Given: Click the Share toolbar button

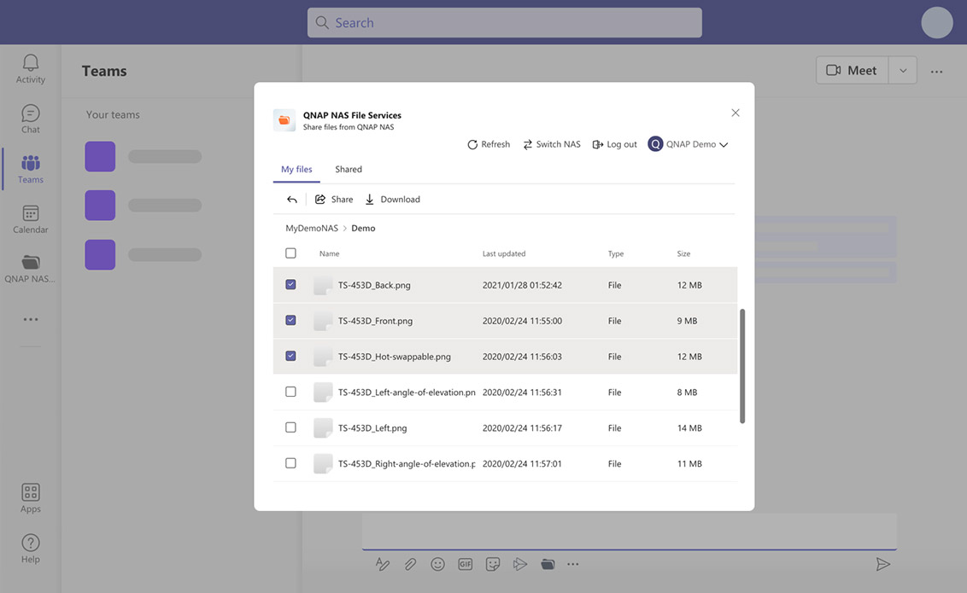Looking at the screenshot, I should 334,200.
